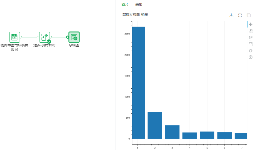The width and height of the screenshot is (255, 150).
Task: Select the Pan tool in chart toolbar
Action: point(250,24)
